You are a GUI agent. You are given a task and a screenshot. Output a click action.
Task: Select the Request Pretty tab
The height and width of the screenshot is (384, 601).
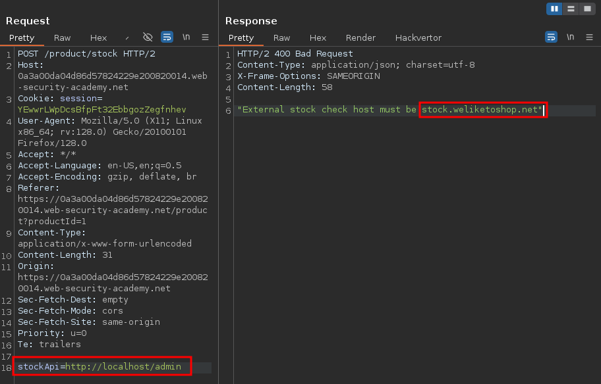(22, 38)
